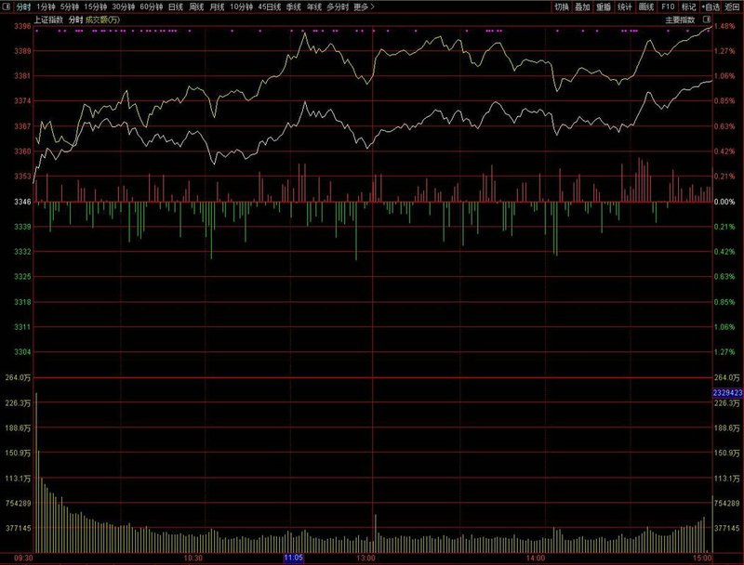
Task: Click the 返回 back button
Action: click(x=732, y=7)
